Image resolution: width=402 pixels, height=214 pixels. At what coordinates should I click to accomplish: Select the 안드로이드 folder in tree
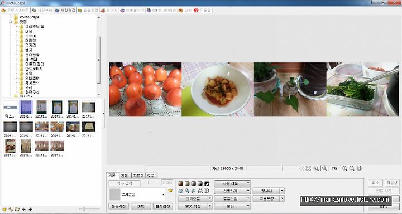[x=34, y=69]
